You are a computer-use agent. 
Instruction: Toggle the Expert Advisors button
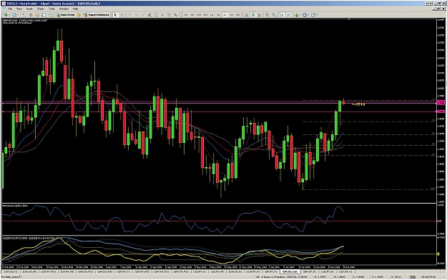coord(97,15)
